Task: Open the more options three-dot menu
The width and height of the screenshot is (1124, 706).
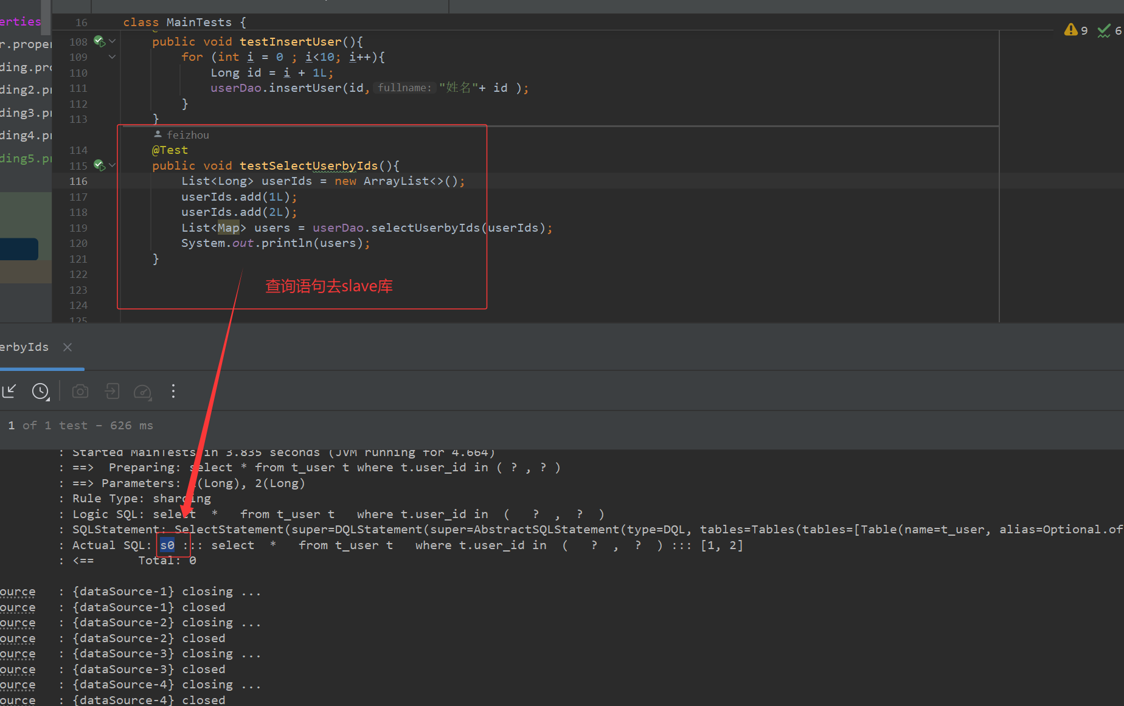Action: coord(173,391)
